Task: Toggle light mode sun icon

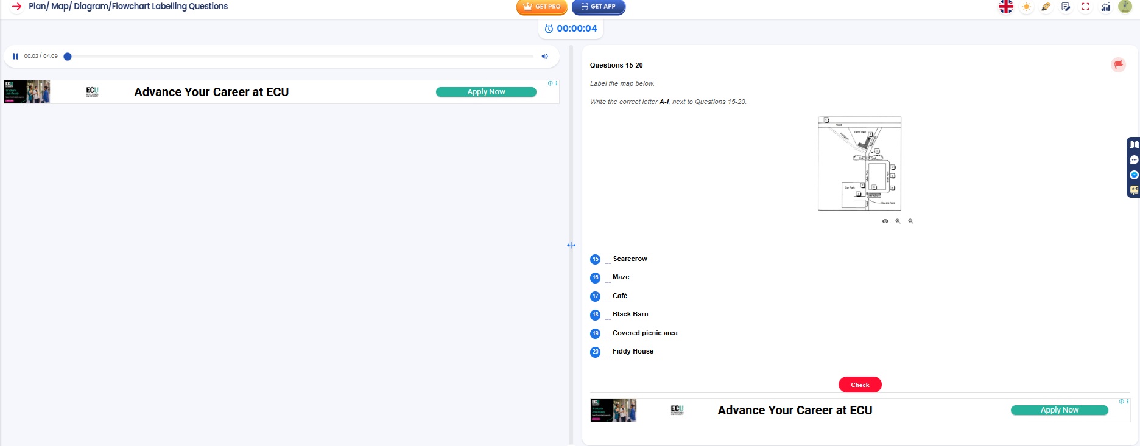Action: coord(1027,7)
